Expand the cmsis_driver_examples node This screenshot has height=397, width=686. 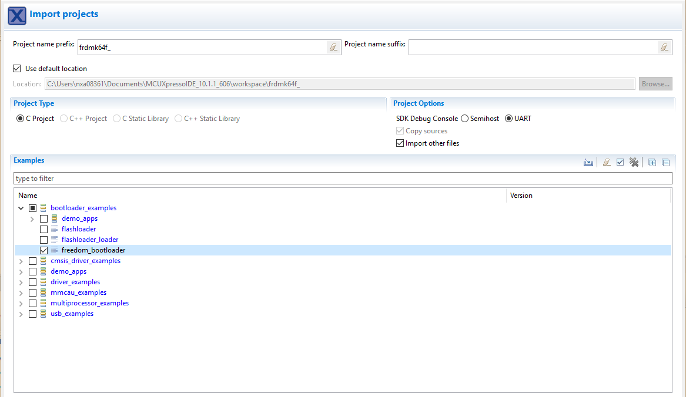21,261
